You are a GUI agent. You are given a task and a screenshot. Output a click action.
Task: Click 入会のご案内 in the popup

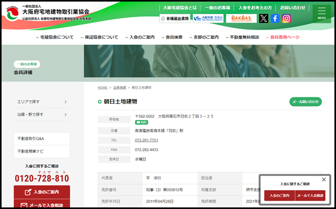coord(279,195)
